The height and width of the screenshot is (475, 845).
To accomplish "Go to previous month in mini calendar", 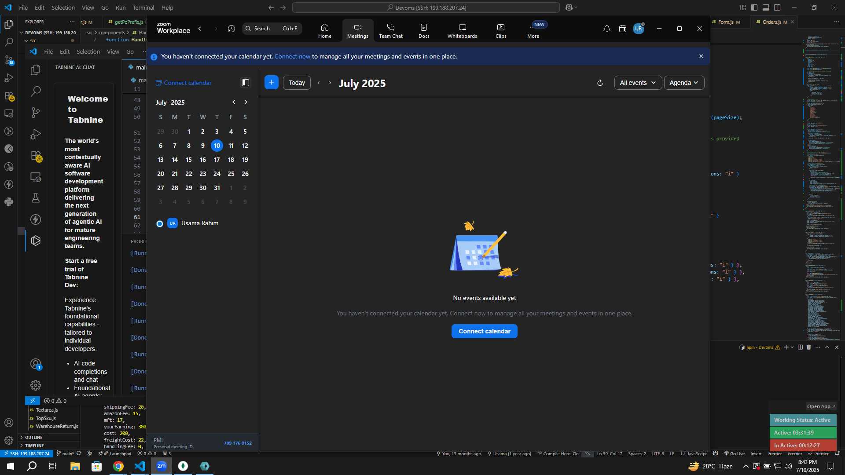I will [234, 102].
